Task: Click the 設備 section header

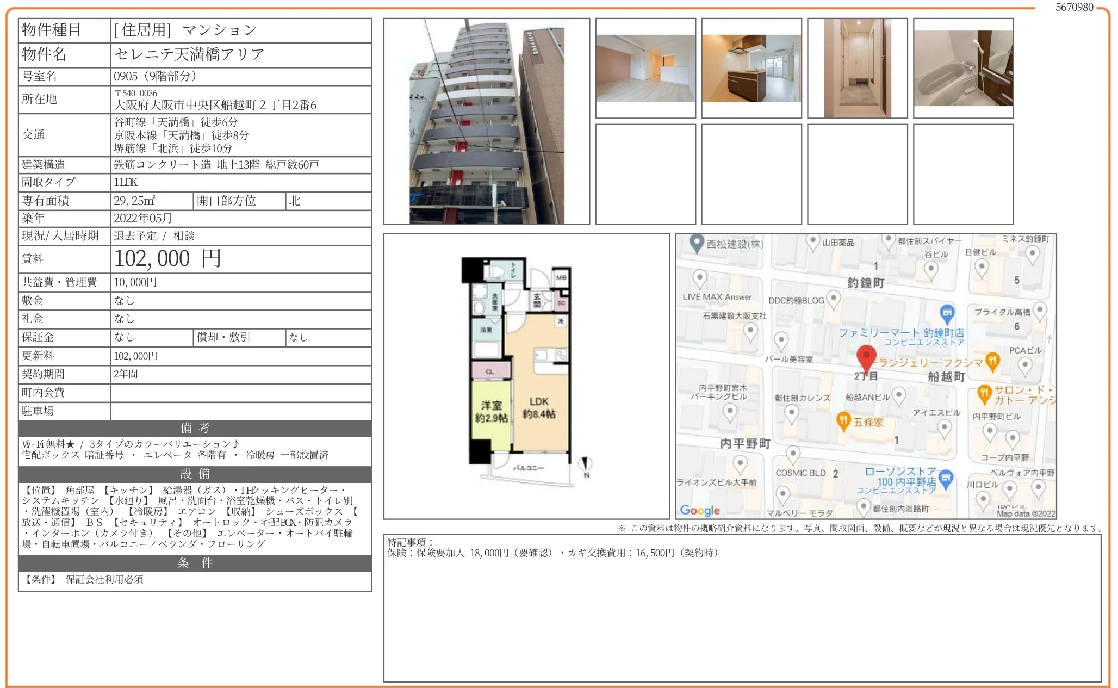Action: (195, 474)
